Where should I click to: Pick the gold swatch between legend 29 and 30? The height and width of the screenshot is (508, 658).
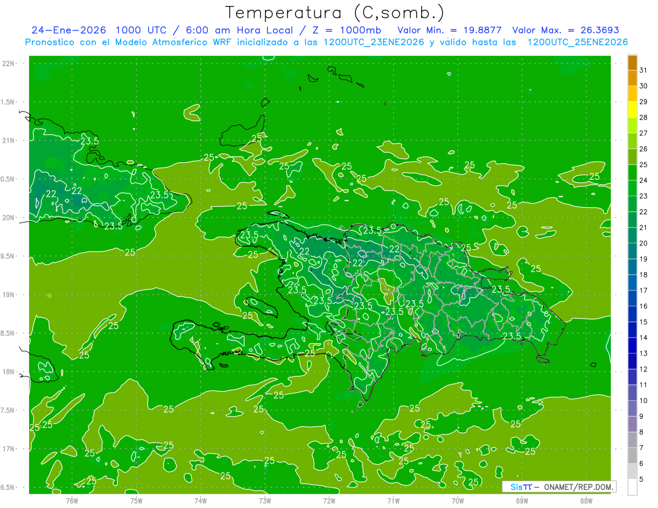point(632,94)
